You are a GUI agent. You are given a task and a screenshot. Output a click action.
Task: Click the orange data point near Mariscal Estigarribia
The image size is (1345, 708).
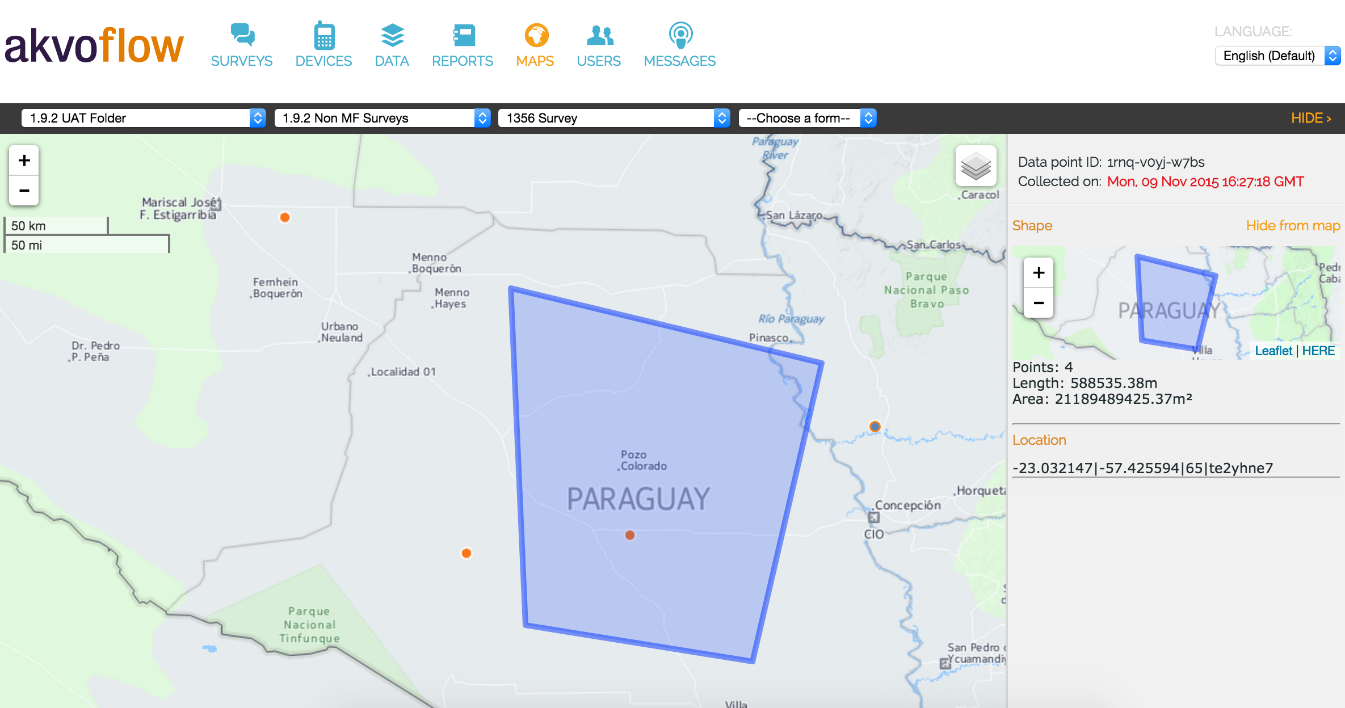(285, 217)
